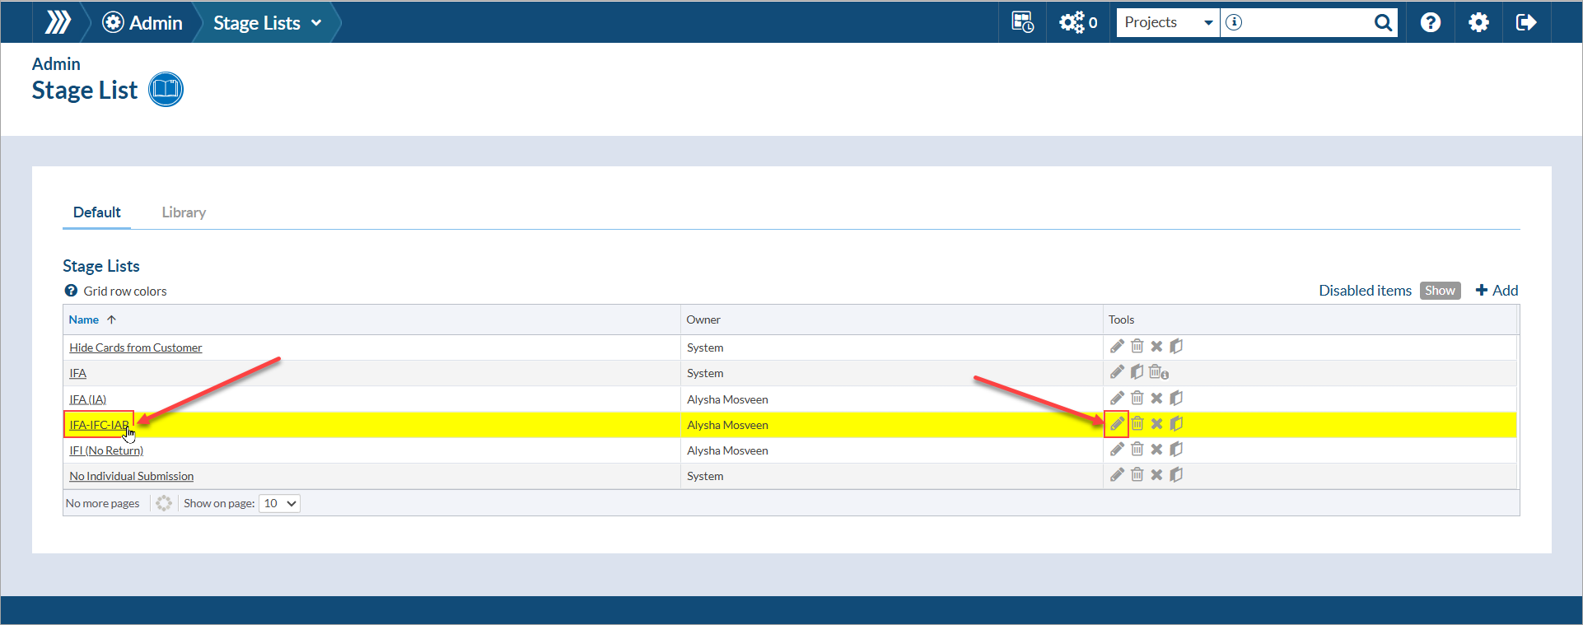
Task: Click the Tools column header
Action: [1121, 319]
